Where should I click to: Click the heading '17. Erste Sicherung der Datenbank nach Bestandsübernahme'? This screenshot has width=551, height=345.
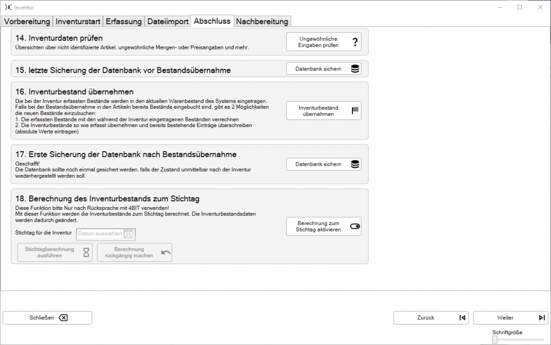click(x=126, y=154)
